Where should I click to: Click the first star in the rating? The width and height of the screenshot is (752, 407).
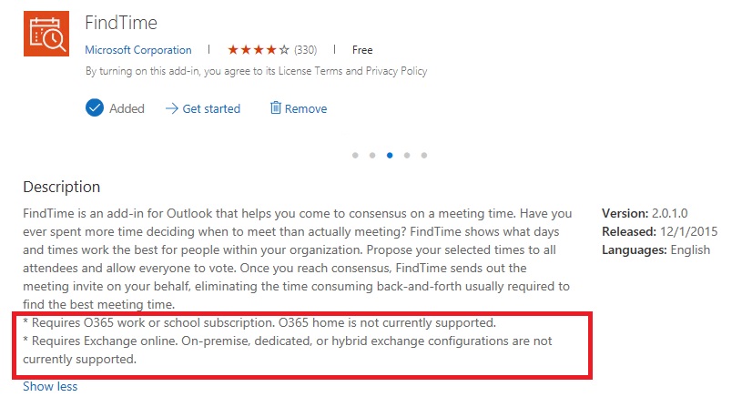click(233, 49)
